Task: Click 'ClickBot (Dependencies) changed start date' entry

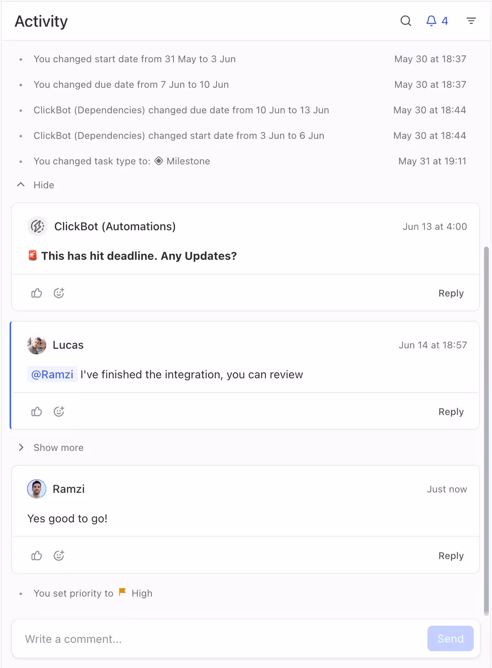Action: tap(179, 136)
